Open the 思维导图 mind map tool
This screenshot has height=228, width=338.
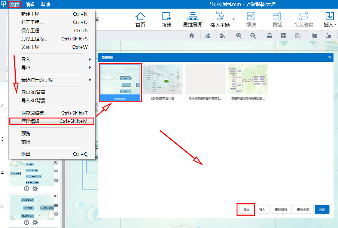click(x=193, y=19)
